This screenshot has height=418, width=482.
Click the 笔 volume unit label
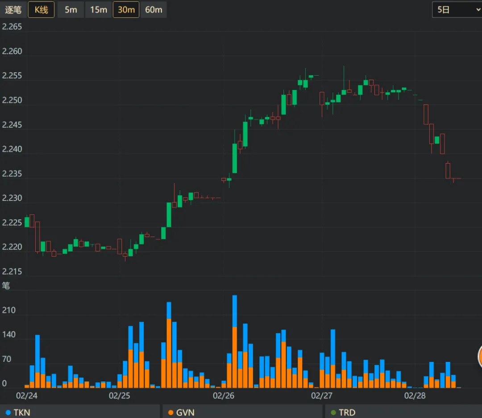6,285
